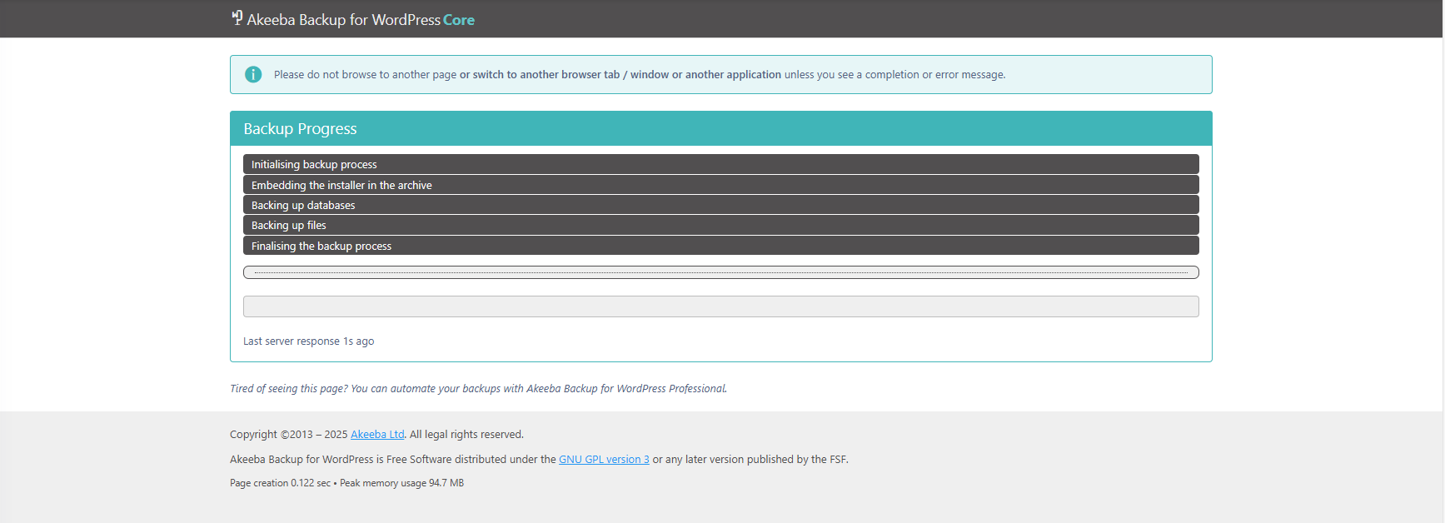Image resolution: width=1445 pixels, height=523 pixels.
Task: Click the blue info icon in the notice
Action: (x=253, y=75)
